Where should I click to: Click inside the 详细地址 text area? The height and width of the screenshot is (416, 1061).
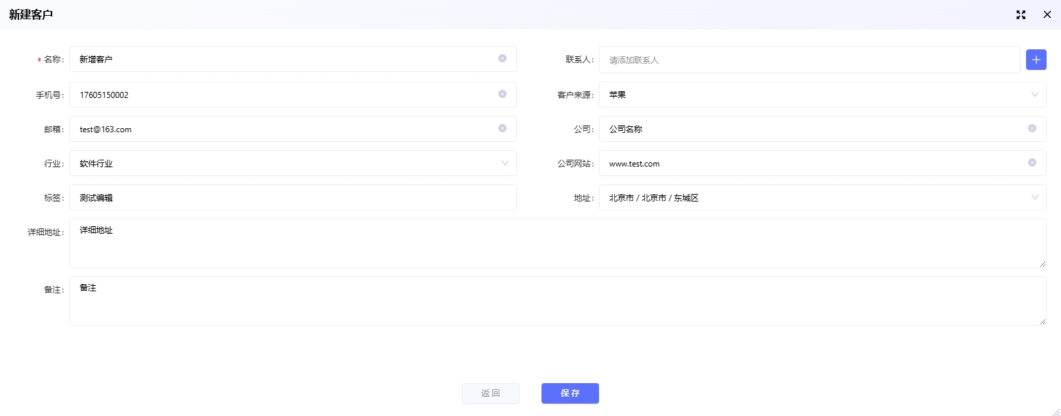[557, 243]
